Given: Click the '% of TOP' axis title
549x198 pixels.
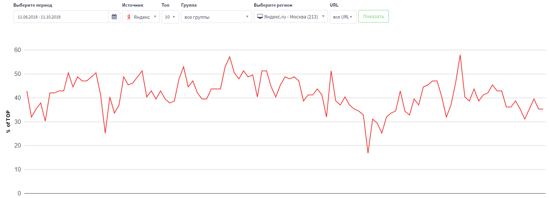Looking at the screenshot, I should pyautogui.click(x=8, y=121).
